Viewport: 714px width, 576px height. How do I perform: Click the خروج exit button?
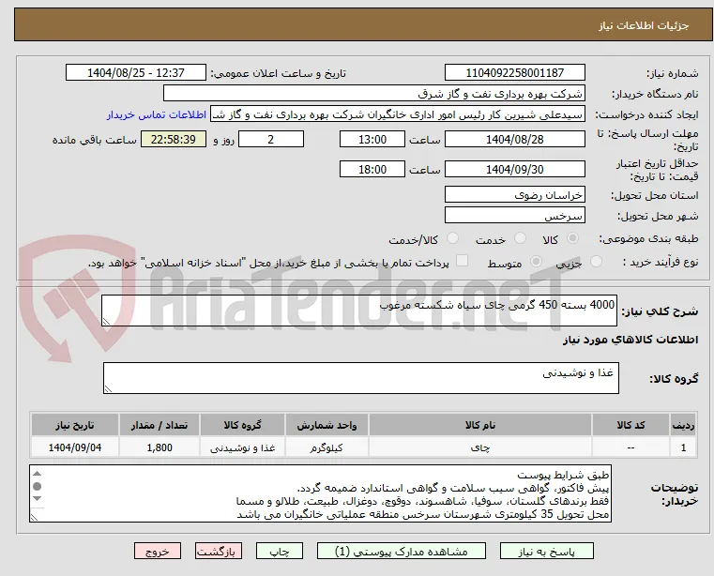tap(158, 551)
